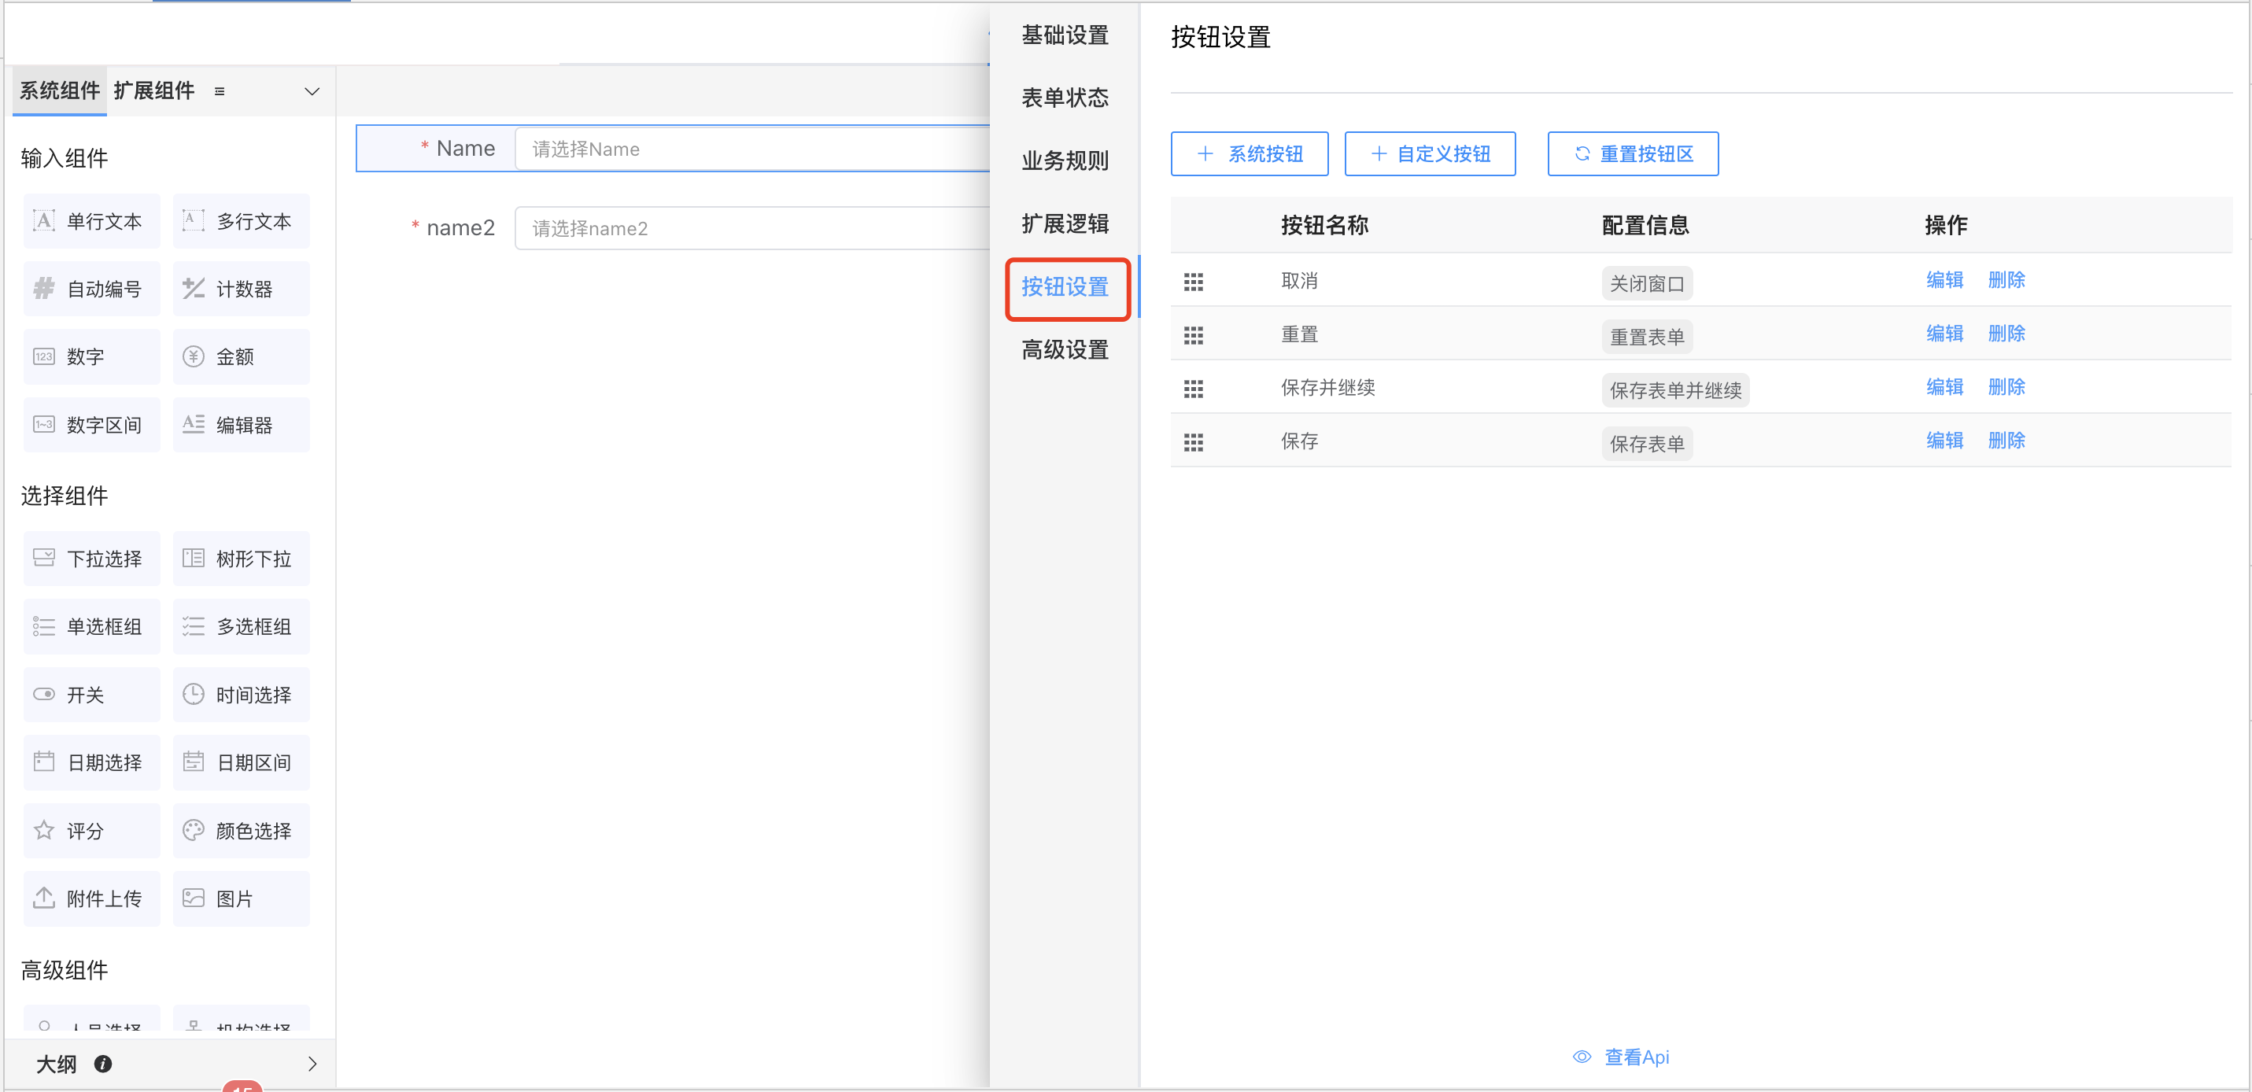
Task: Add the 多选框组 checkbox component
Action: pos(242,626)
